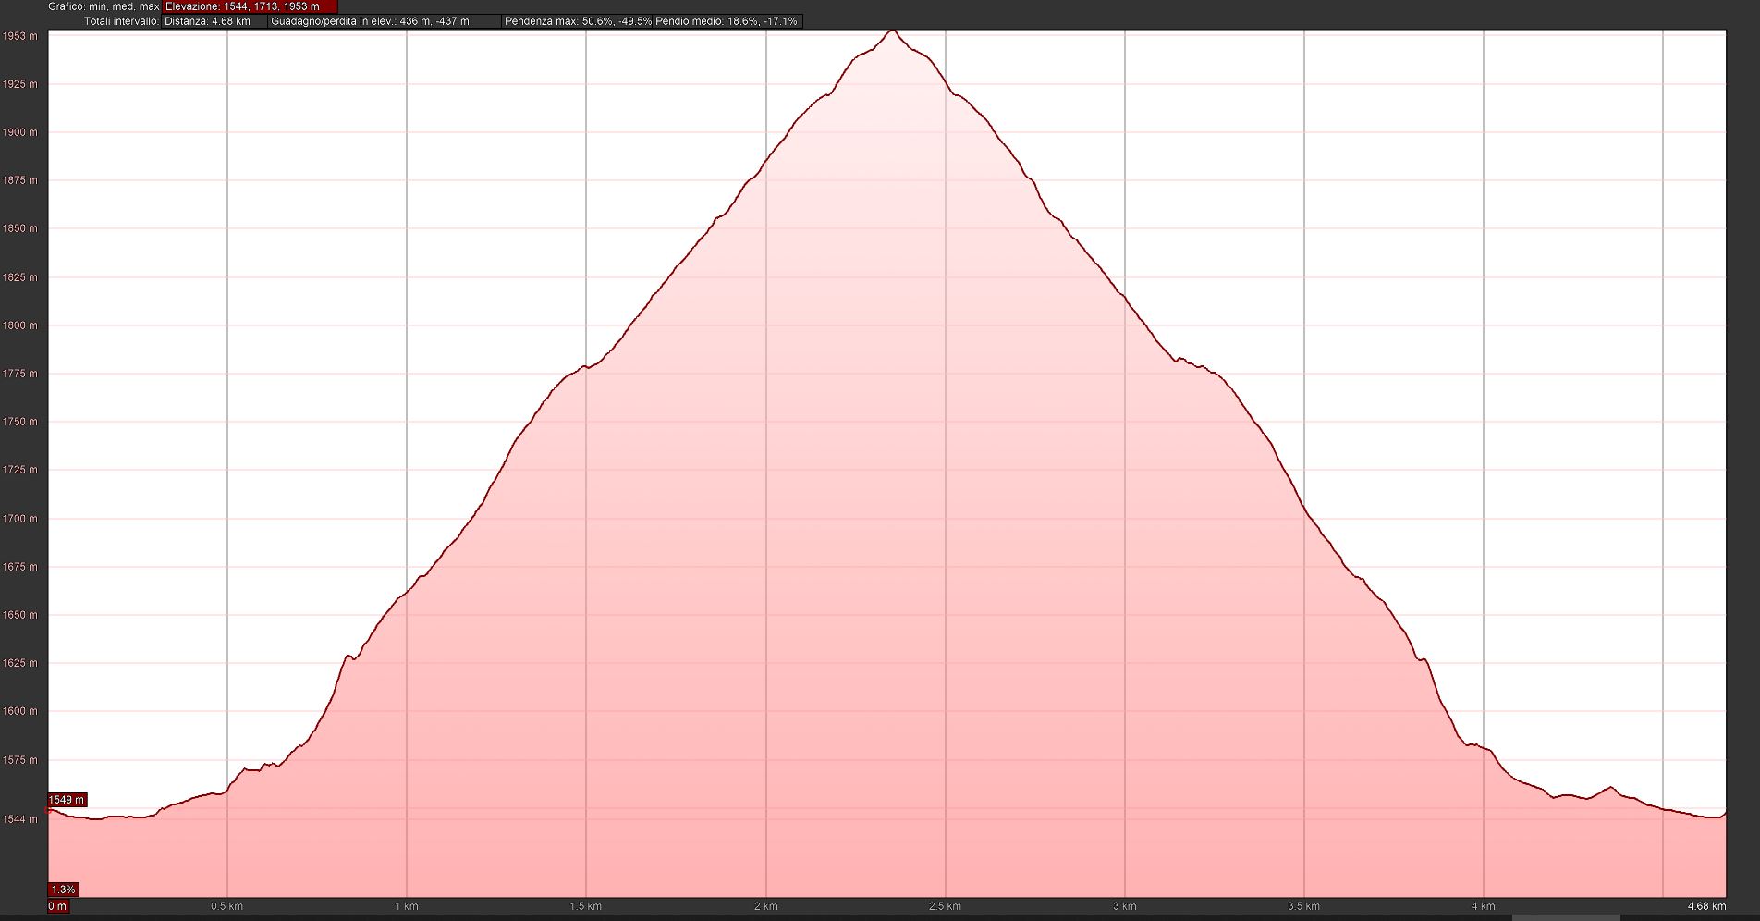The width and height of the screenshot is (1760, 921).
Task: Click the 4.68 km end distance label
Action: [1705, 906]
